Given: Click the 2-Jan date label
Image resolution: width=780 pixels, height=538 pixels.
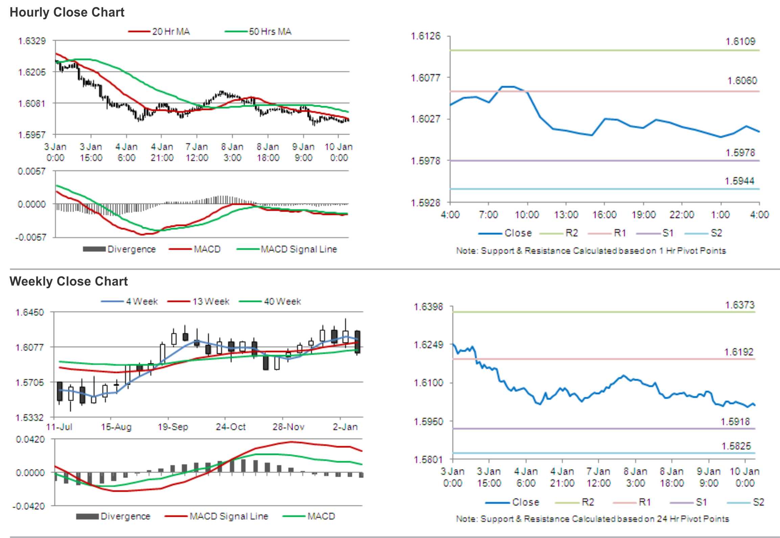Looking at the screenshot, I should coord(345,427).
